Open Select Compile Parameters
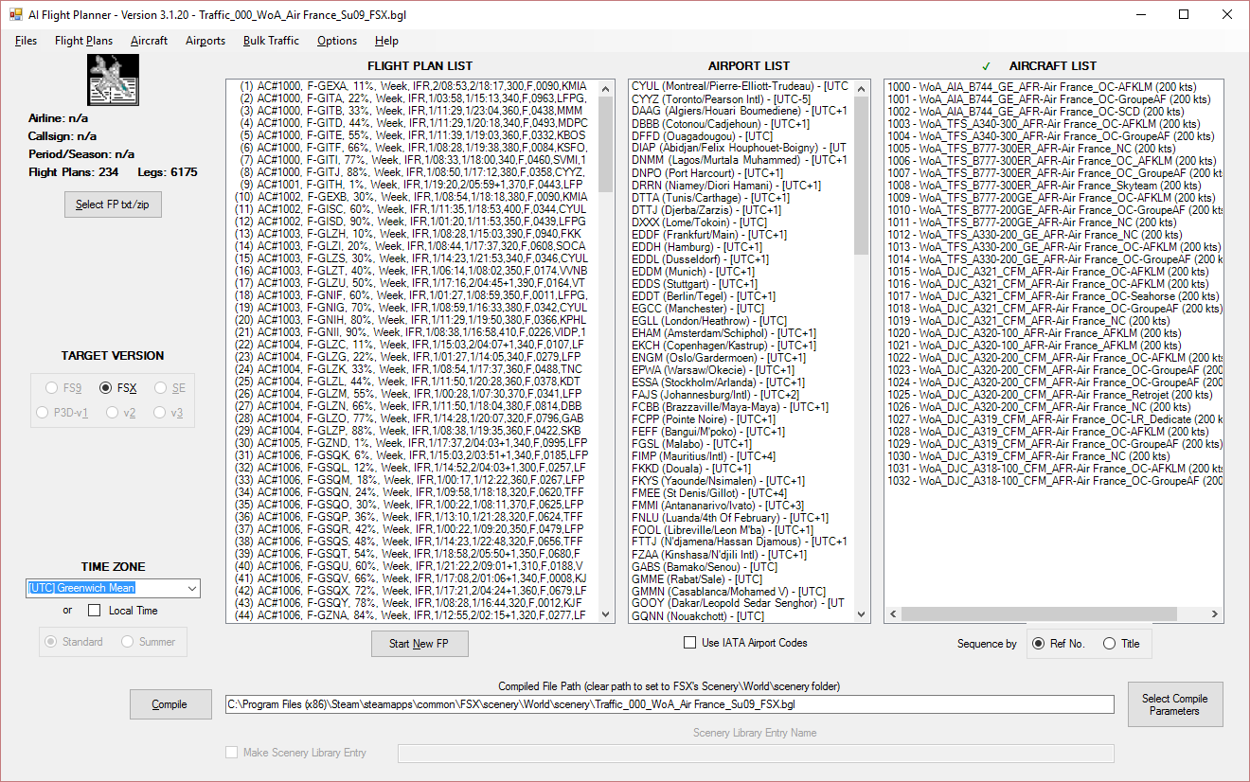The width and height of the screenshot is (1250, 782). [1175, 704]
